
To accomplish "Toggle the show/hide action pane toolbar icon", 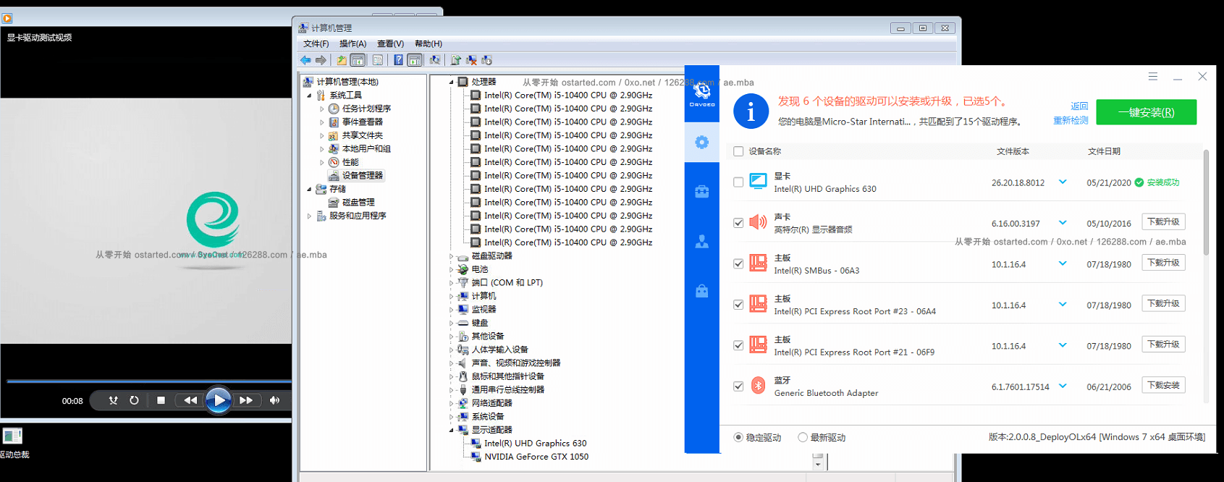I will click(x=415, y=60).
